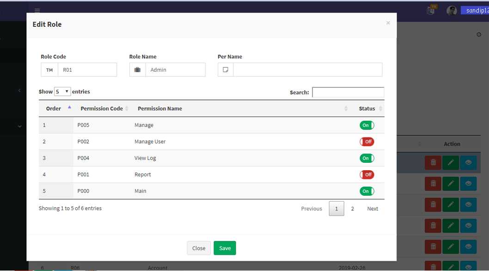
Task: Open the hamburger navigation menu
Action: coord(37,10)
